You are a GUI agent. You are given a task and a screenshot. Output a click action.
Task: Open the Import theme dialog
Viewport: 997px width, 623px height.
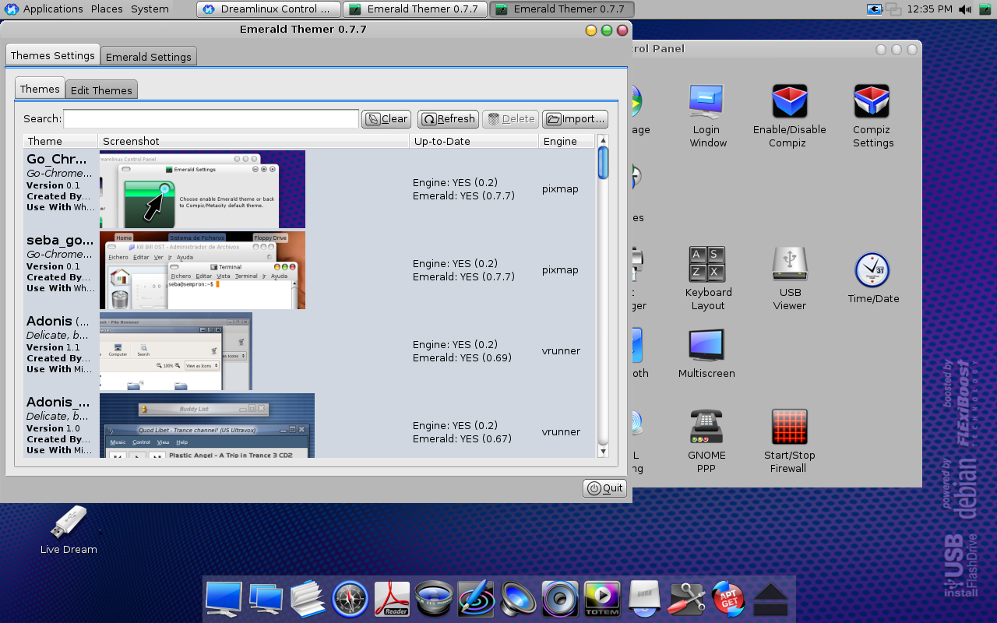575,118
